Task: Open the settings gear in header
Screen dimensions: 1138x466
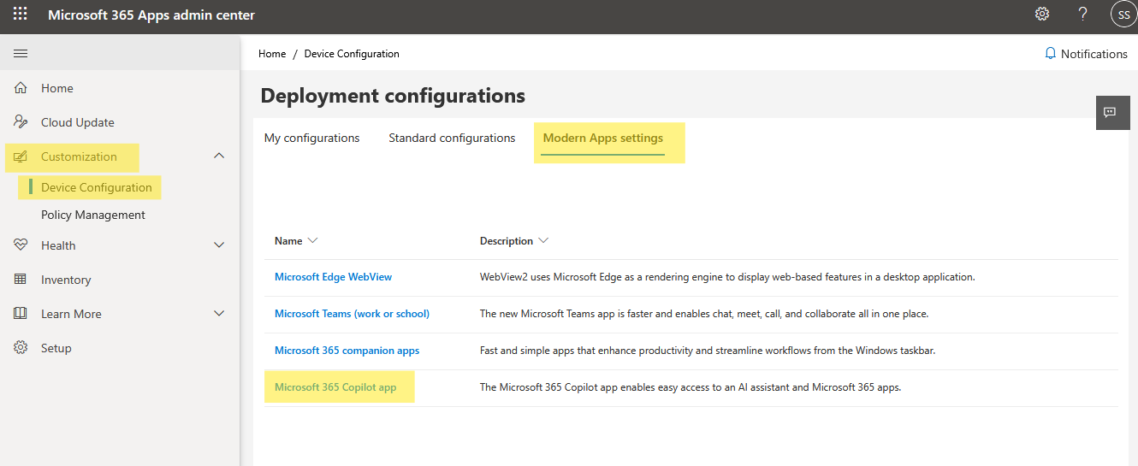Action: point(1042,15)
